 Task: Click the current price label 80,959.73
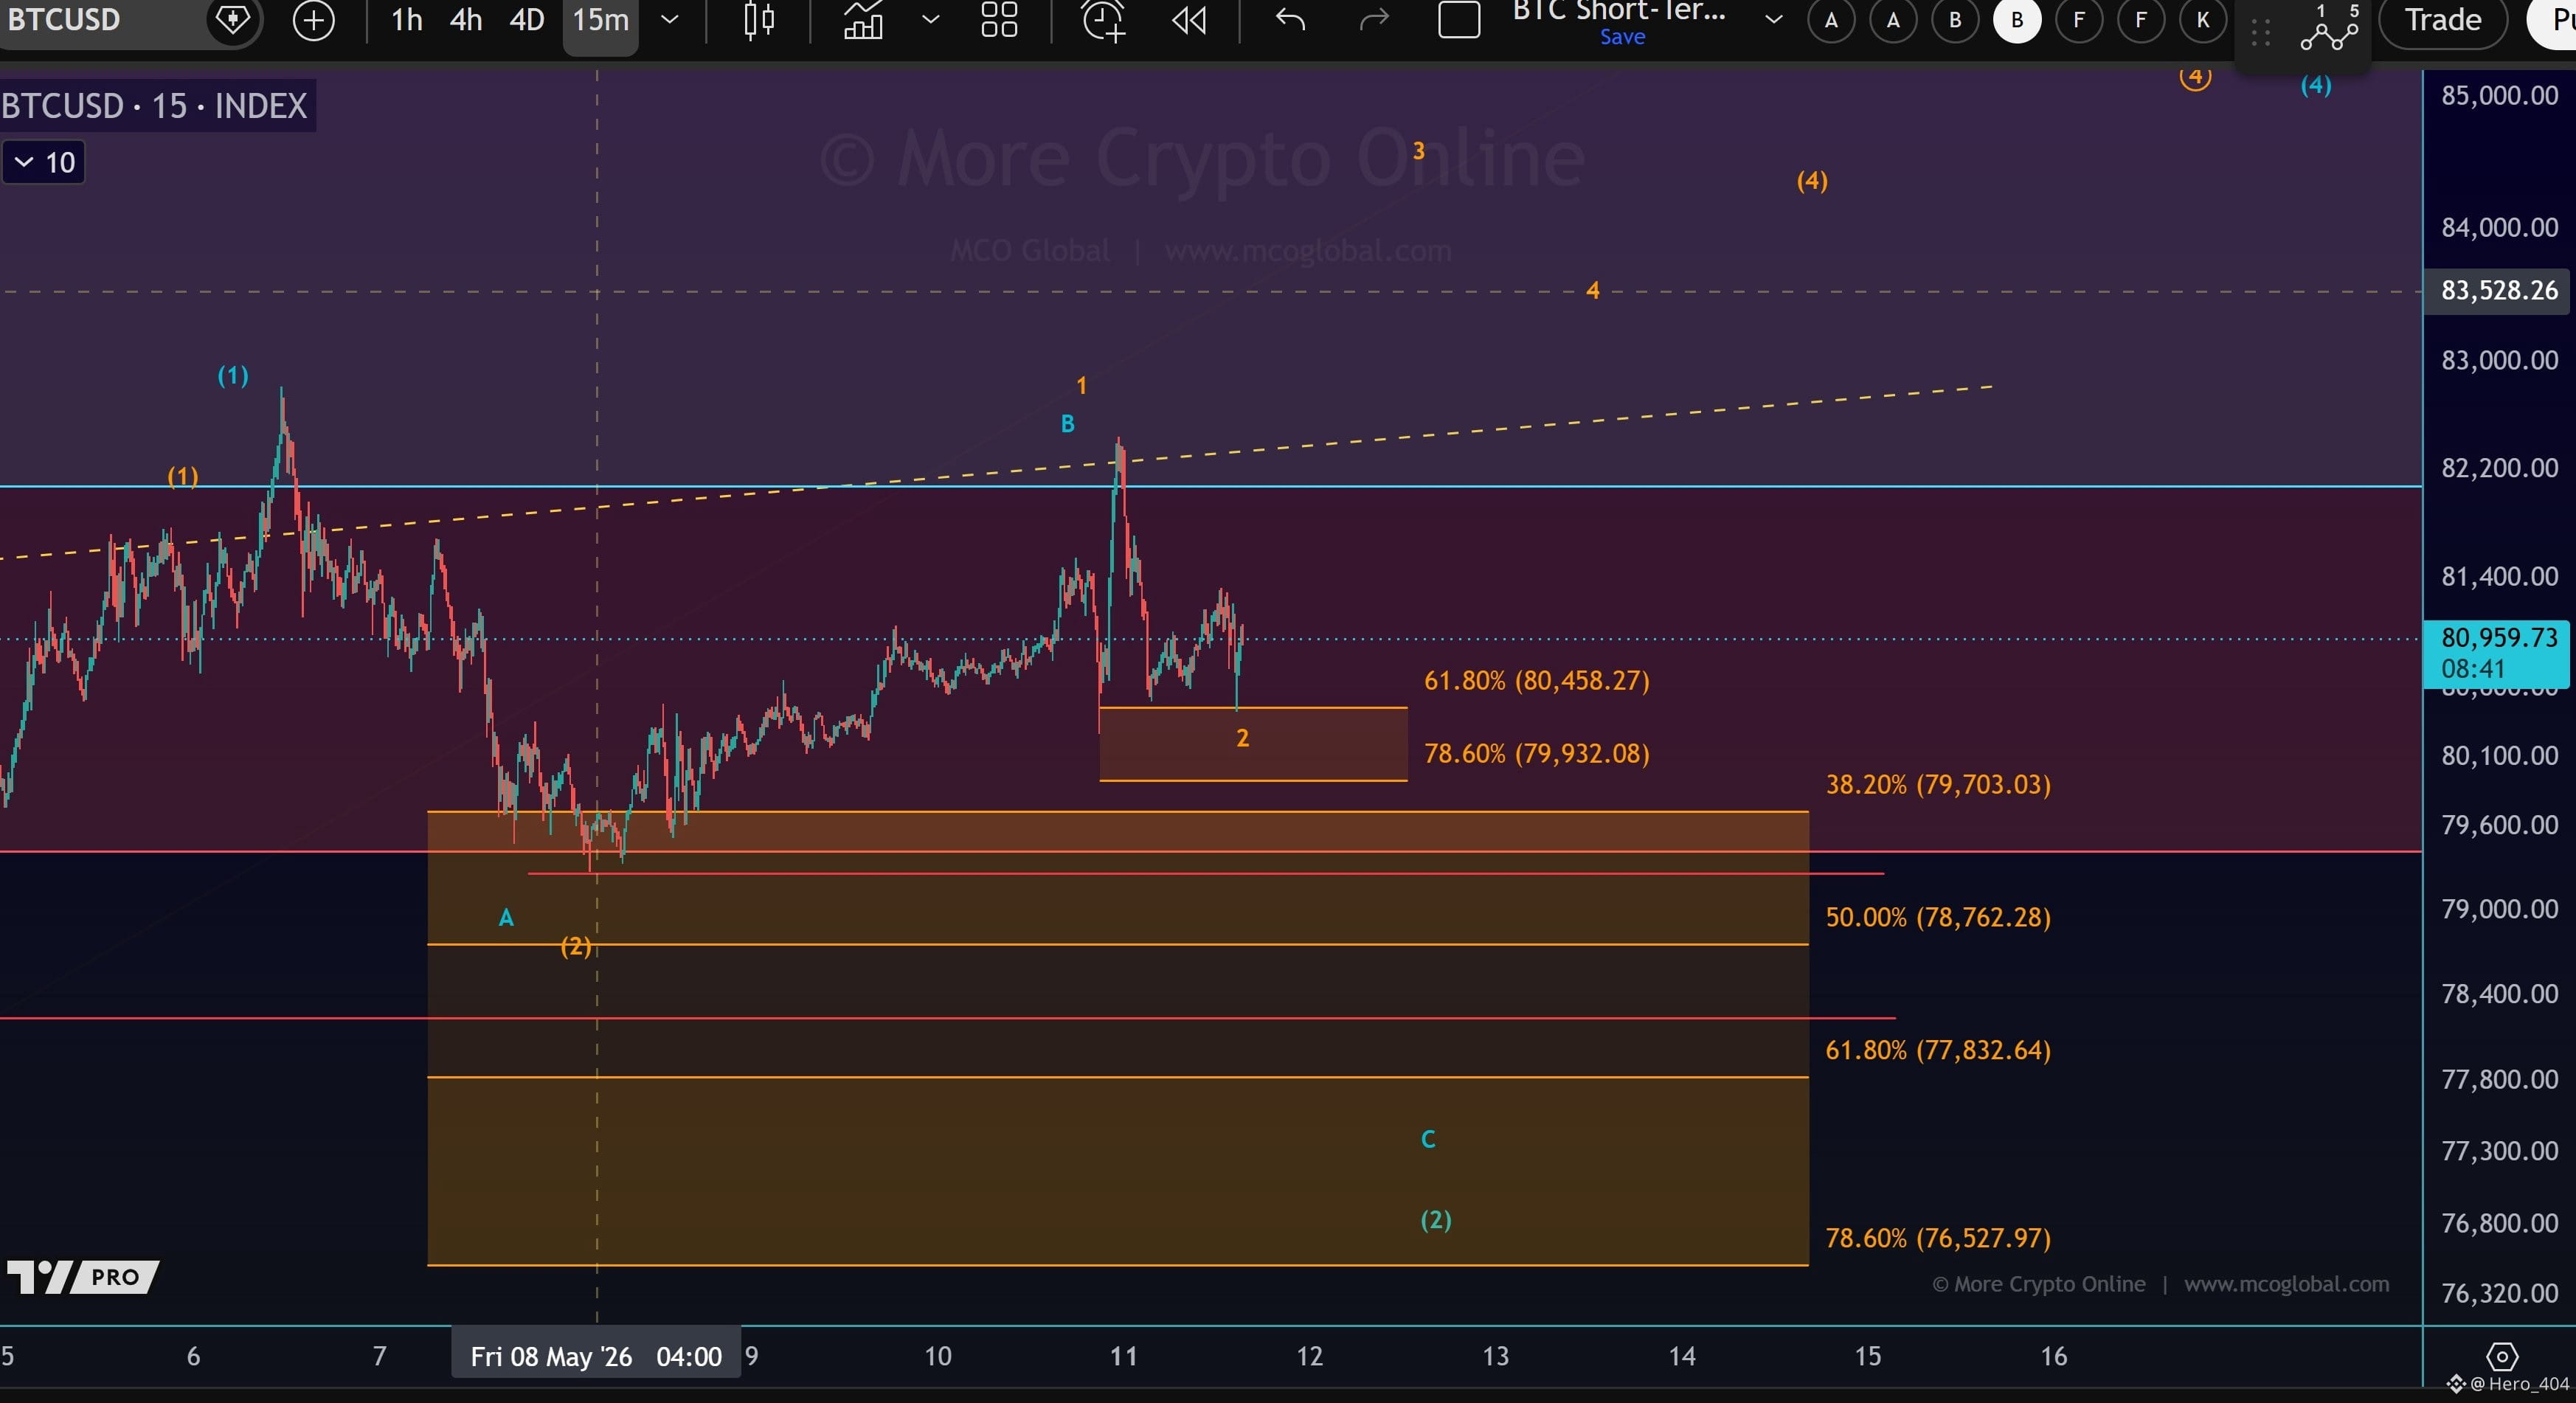(x=2499, y=638)
